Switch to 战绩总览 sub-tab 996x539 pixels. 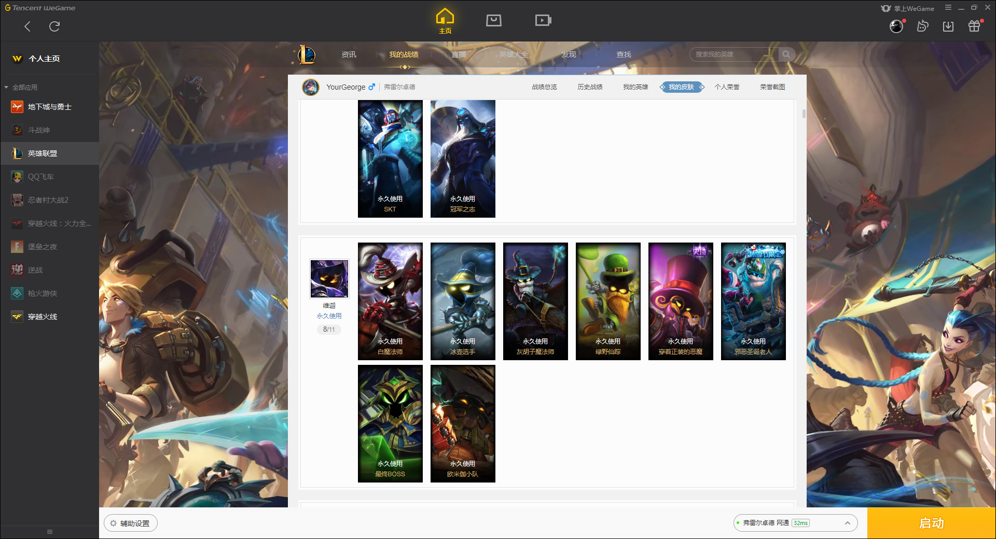point(544,87)
